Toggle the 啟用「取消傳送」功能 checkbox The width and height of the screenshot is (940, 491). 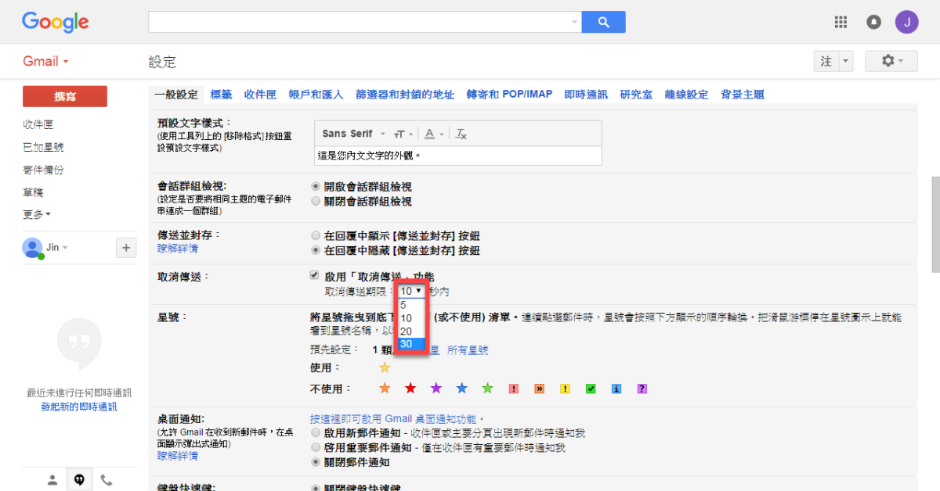(315, 276)
